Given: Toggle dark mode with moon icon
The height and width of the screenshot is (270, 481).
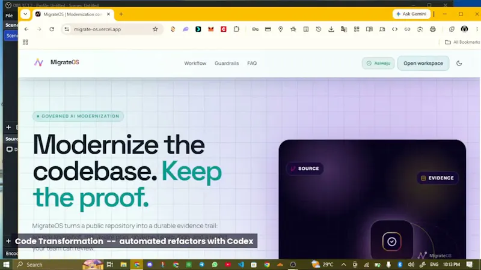Looking at the screenshot, I should pos(459,63).
